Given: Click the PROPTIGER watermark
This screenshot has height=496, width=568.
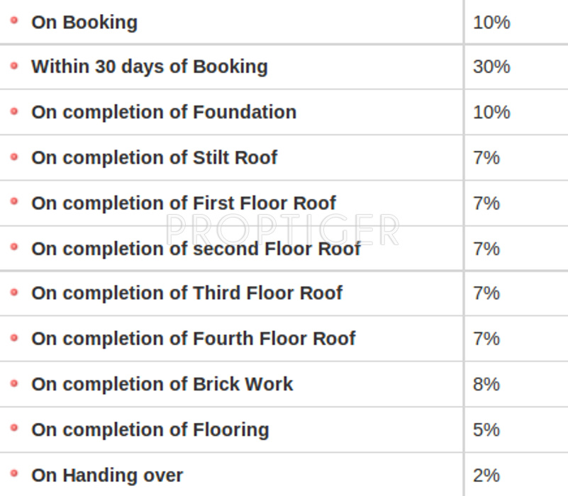Looking at the screenshot, I should pyautogui.click(x=284, y=229).
